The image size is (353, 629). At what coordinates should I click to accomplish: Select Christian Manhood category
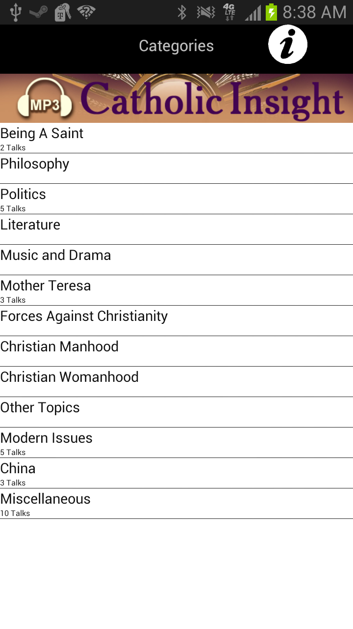[176, 351]
